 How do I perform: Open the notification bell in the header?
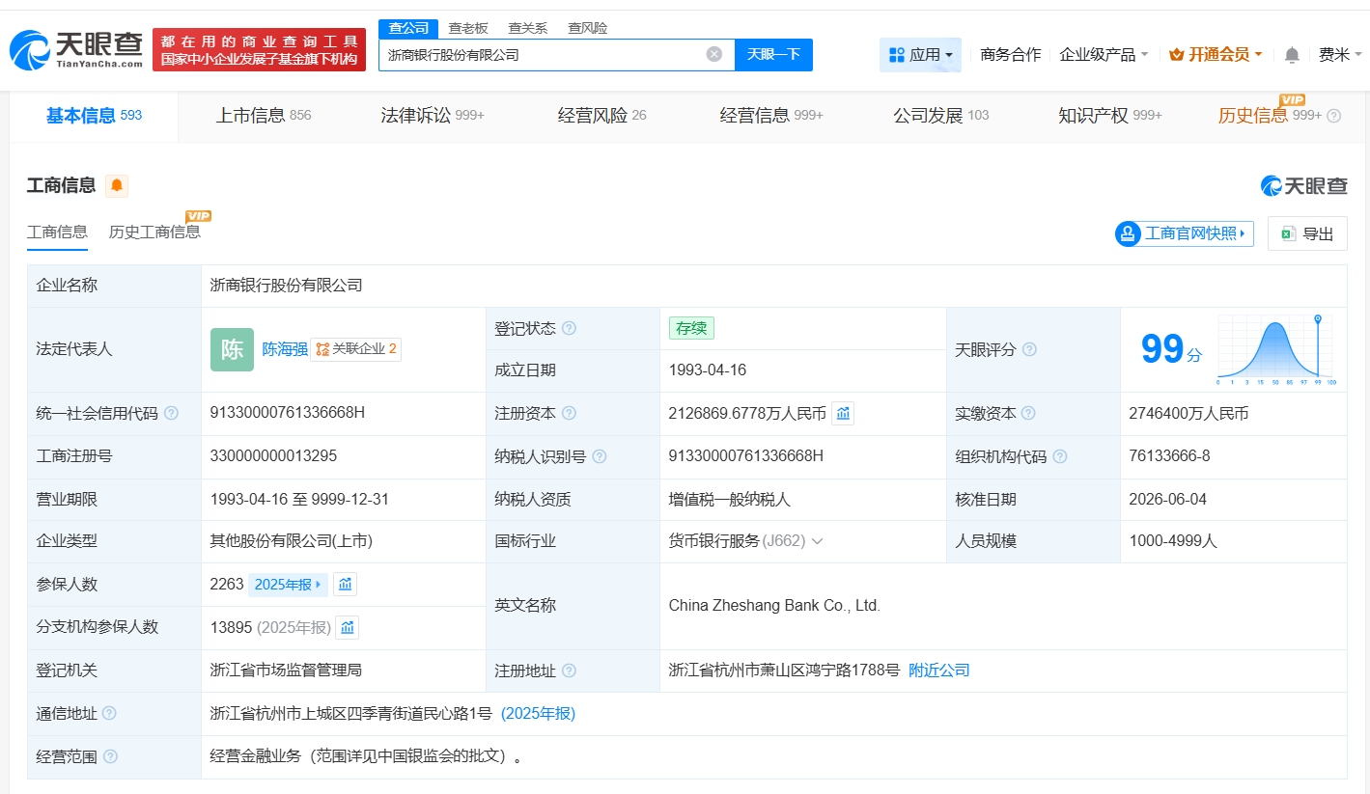pos(1292,55)
